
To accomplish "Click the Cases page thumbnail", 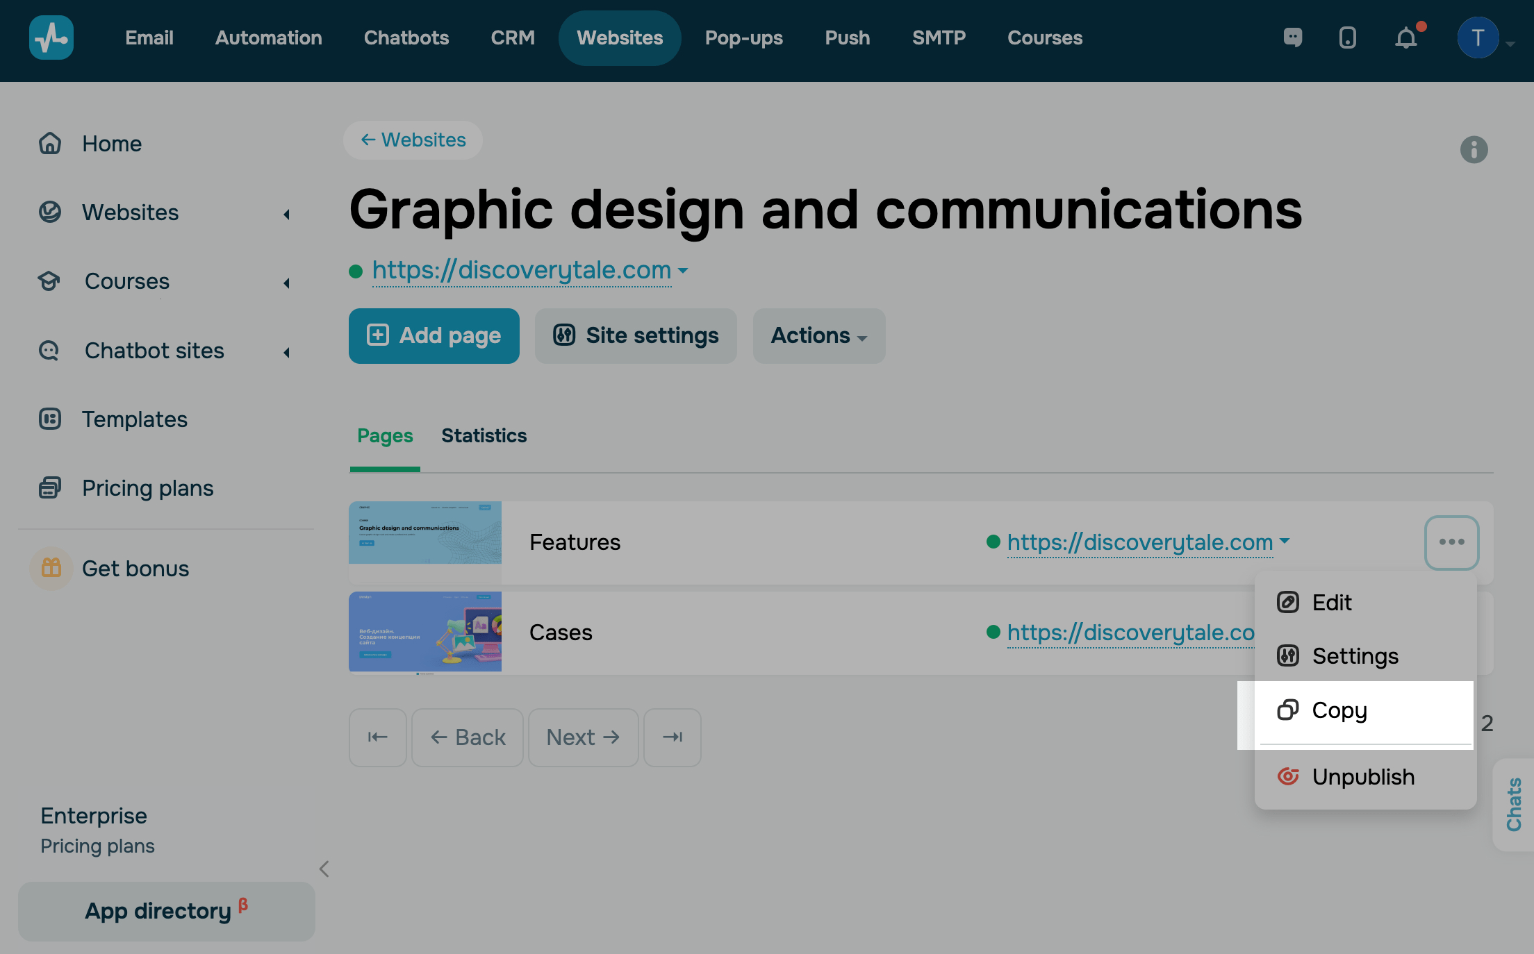I will pyautogui.click(x=425, y=632).
